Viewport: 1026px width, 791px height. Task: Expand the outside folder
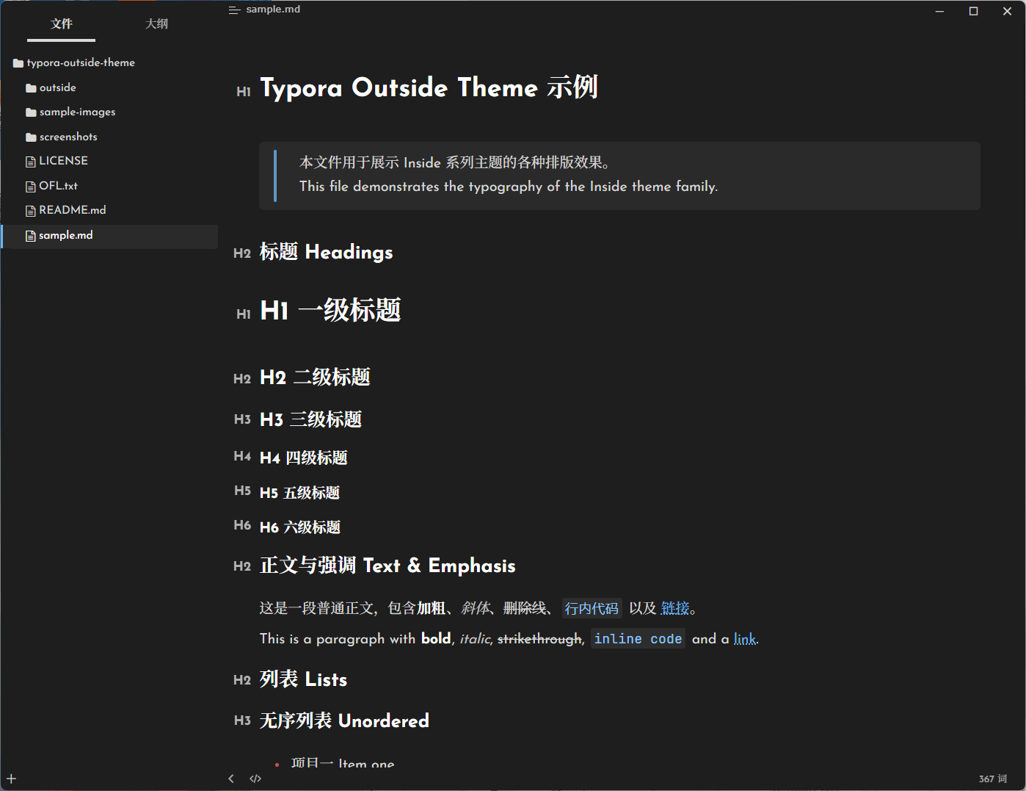click(x=51, y=88)
